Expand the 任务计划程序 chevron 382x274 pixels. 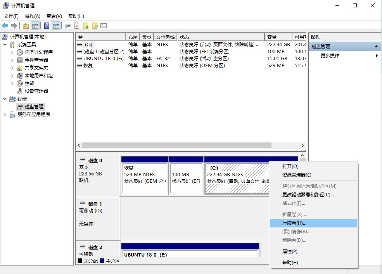click(12, 52)
